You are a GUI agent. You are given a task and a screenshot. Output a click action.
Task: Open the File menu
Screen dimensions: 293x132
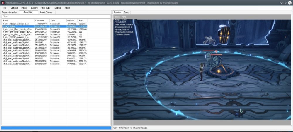[x=5, y=8]
